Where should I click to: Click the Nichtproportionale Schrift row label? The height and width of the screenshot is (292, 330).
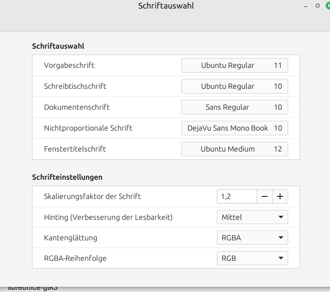[x=88, y=128]
